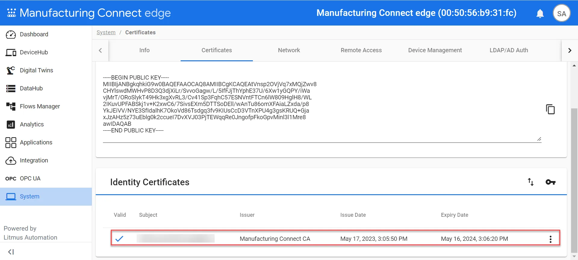Viewport: 578px width, 260px height.
Task: Click the OPC icon in sidebar
Action: coord(11,179)
